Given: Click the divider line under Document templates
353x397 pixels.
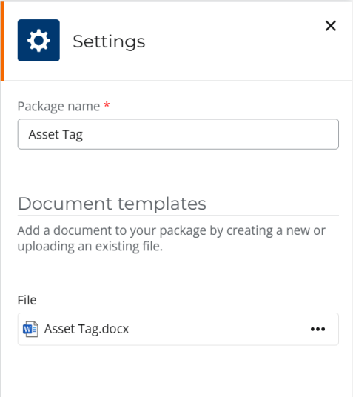Looking at the screenshot, I should [x=178, y=216].
